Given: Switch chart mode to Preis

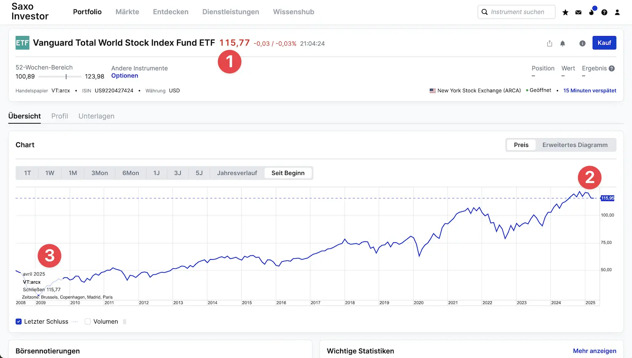Looking at the screenshot, I should point(521,145).
